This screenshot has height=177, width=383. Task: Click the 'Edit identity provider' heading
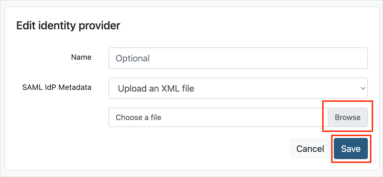tap(68, 25)
